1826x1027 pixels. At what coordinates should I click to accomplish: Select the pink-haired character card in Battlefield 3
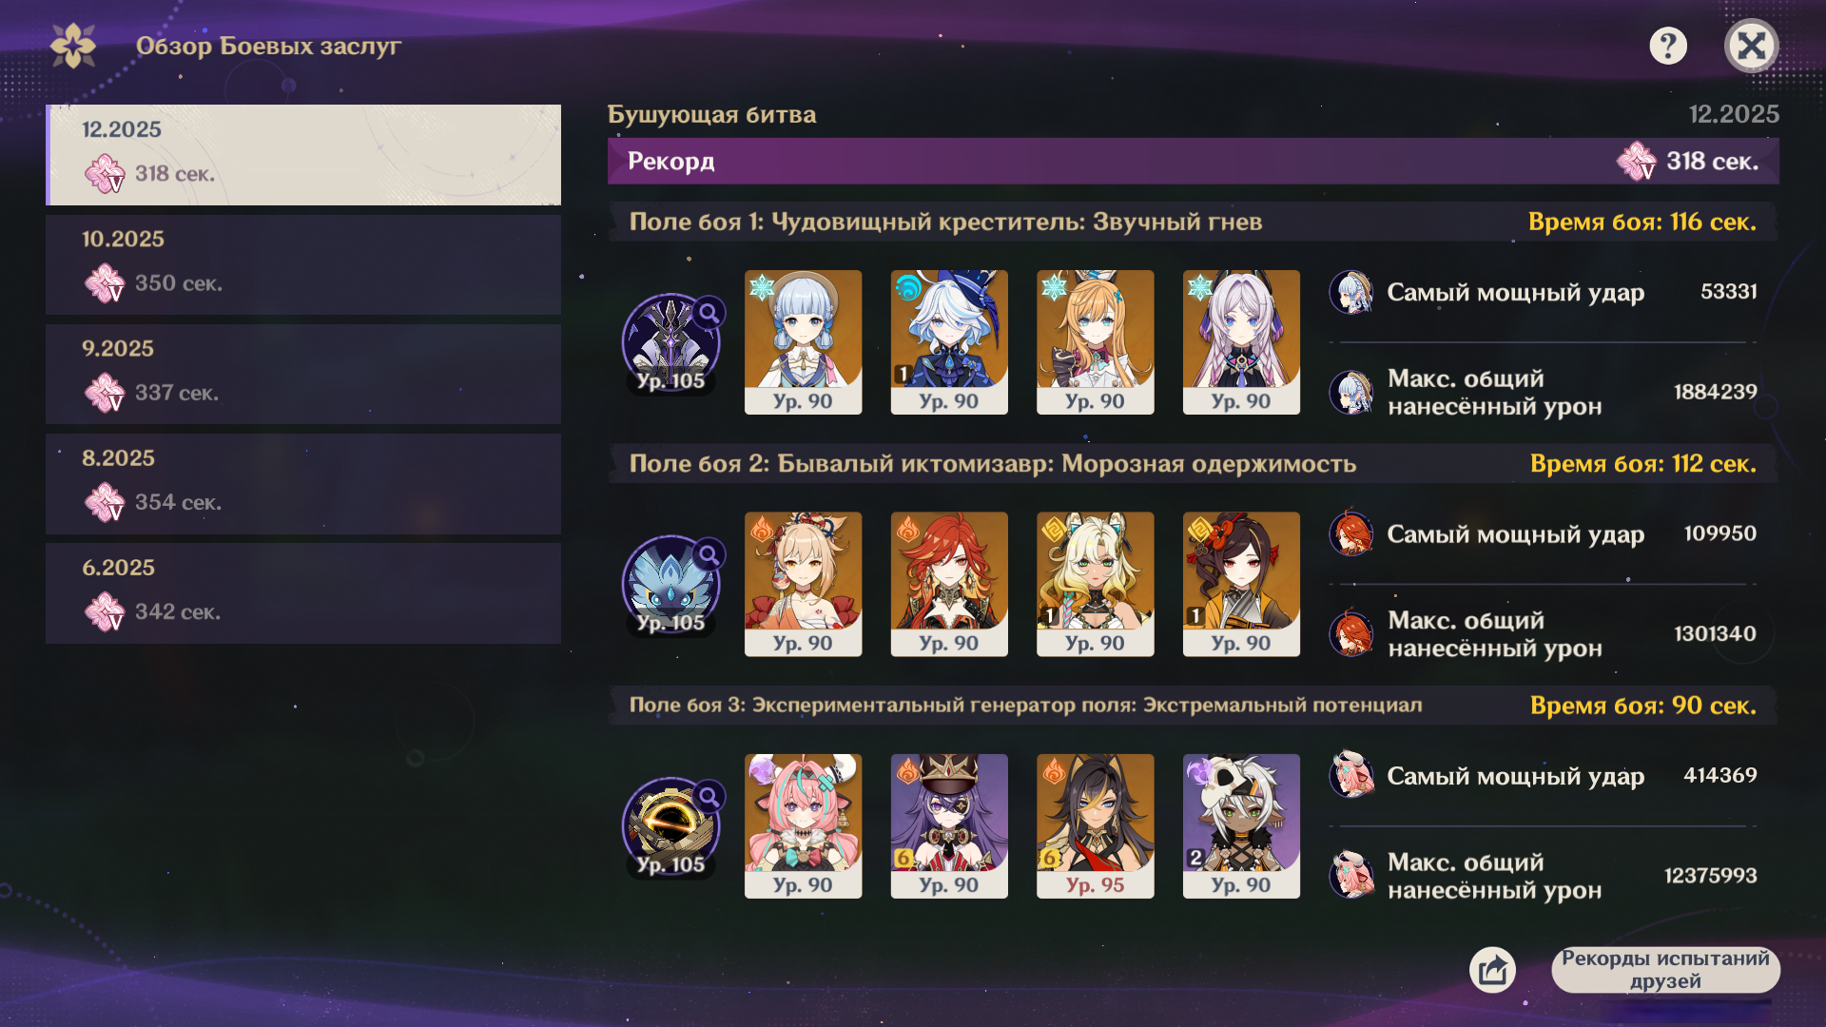803,826
